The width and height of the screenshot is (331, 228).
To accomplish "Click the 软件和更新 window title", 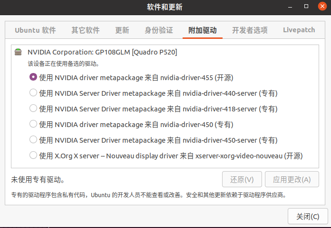I will 165,7.
